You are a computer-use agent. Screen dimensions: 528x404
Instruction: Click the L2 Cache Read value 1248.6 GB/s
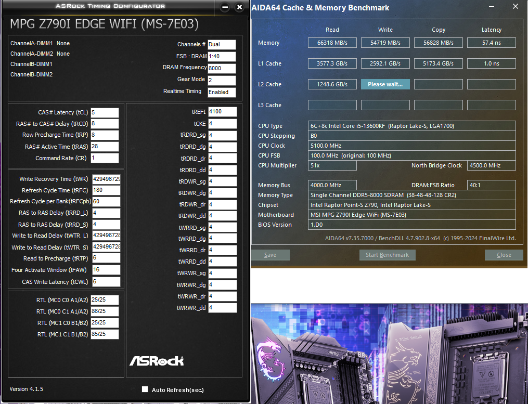point(332,84)
